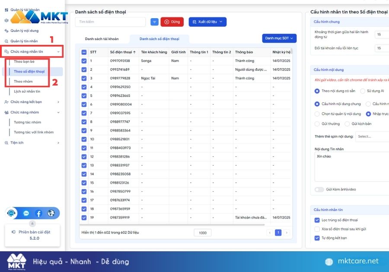389x272 pixels.
Task: Click the header select-all checkbox icon
Action: (84, 52)
